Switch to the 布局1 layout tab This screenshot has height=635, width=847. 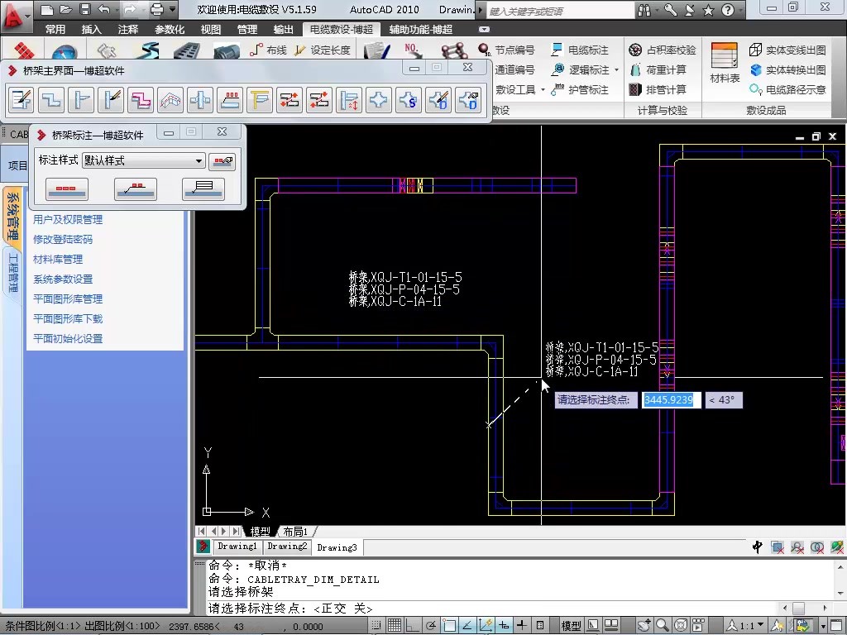click(x=295, y=532)
